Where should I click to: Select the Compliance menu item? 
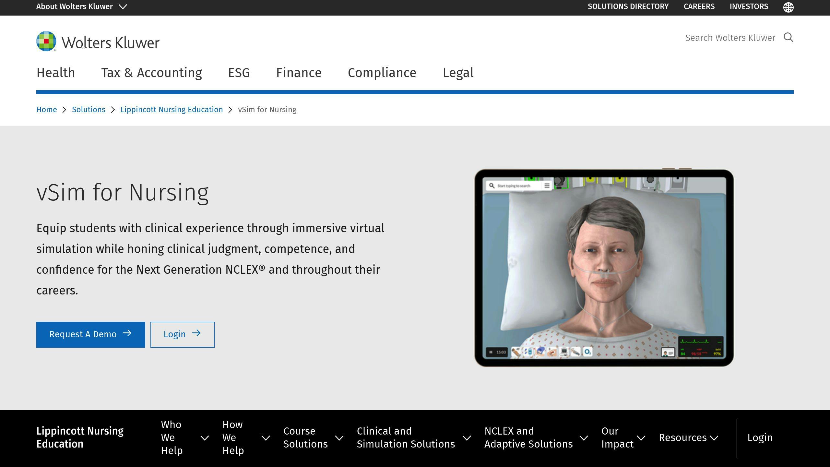[382, 73]
